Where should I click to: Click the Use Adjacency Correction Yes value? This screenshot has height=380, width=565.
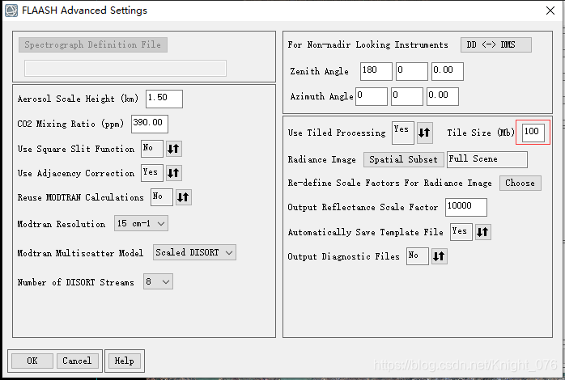click(x=152, y=173)
